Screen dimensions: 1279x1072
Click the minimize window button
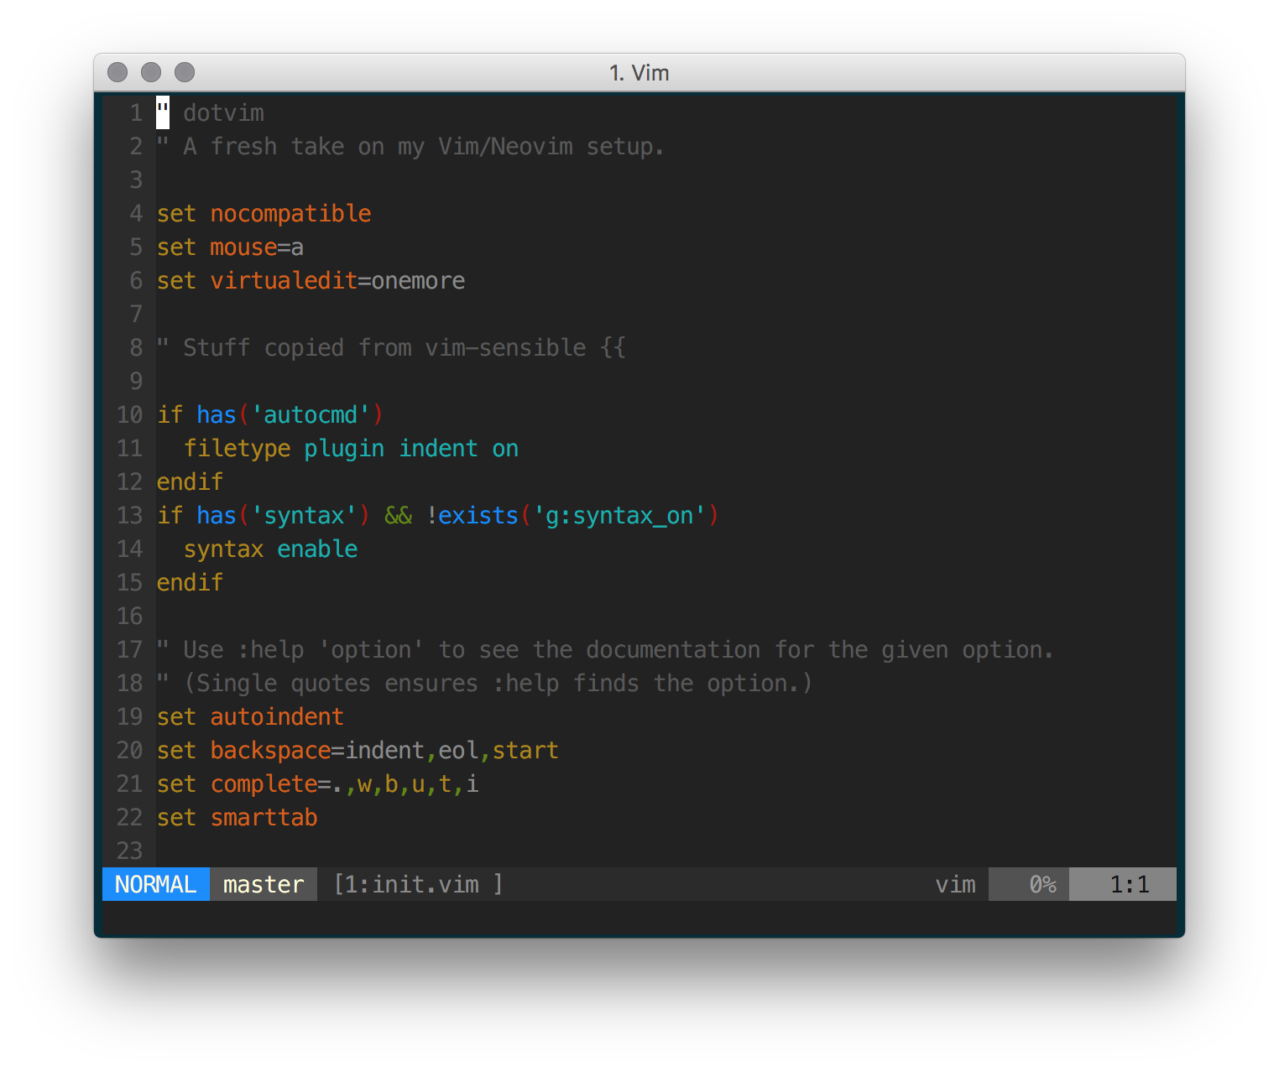pyautogui.click(x=151, y=72)
